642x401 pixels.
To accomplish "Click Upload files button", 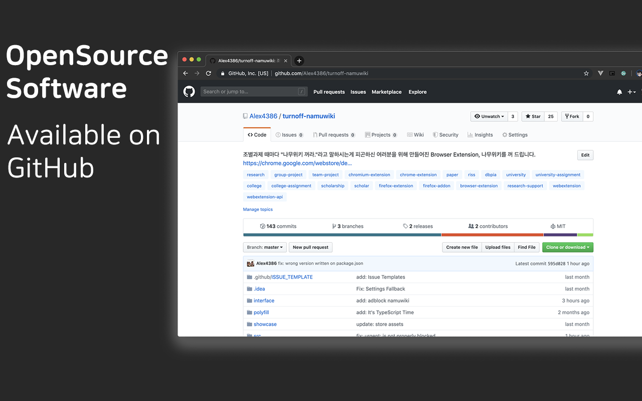I will (x=498, y=247).
